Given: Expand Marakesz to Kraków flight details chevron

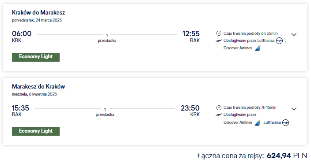Looking at the screenshot, I should (x=294, y=109).
